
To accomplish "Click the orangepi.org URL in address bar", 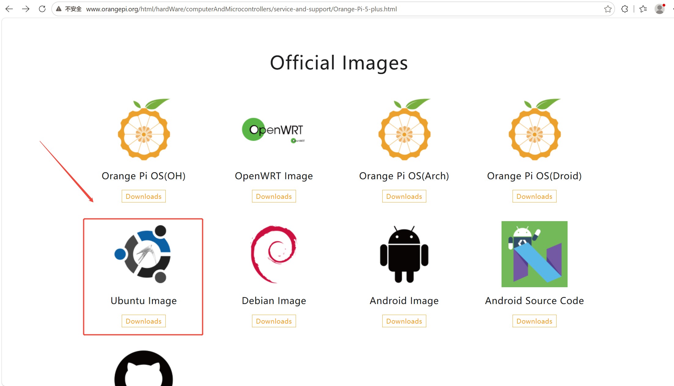I will [x=241, y=9].
